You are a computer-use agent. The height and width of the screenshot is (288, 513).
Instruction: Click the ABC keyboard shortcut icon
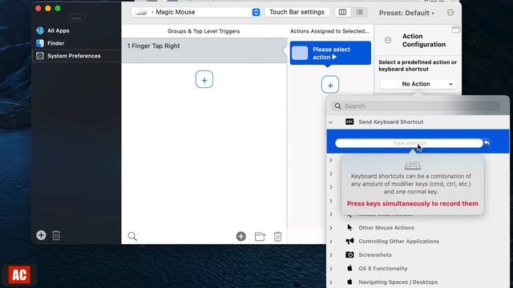pos(349,122)
